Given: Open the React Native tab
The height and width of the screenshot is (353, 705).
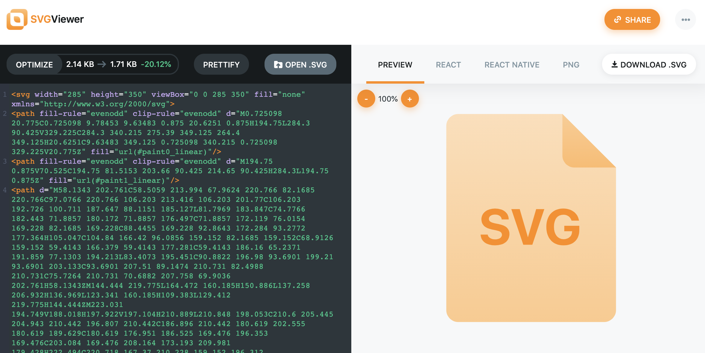Looking at the screenshot, I should click(512, 65).
